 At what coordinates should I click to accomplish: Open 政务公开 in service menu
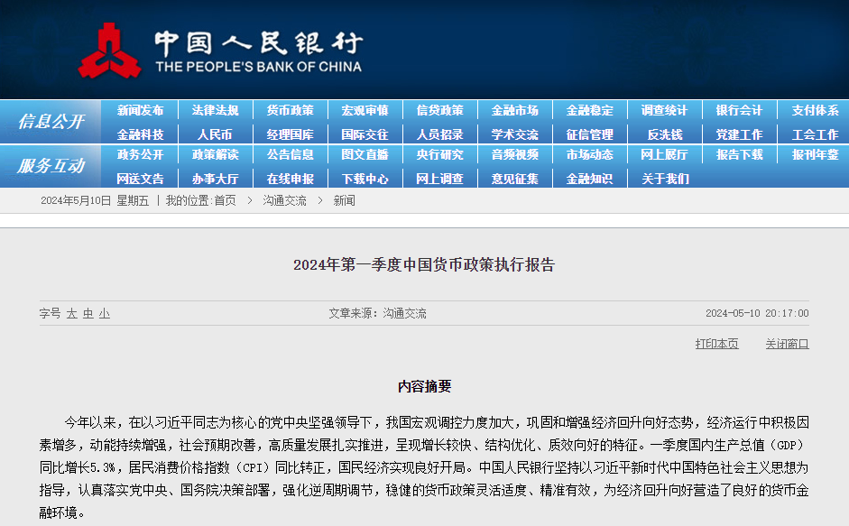click(140, 155)
